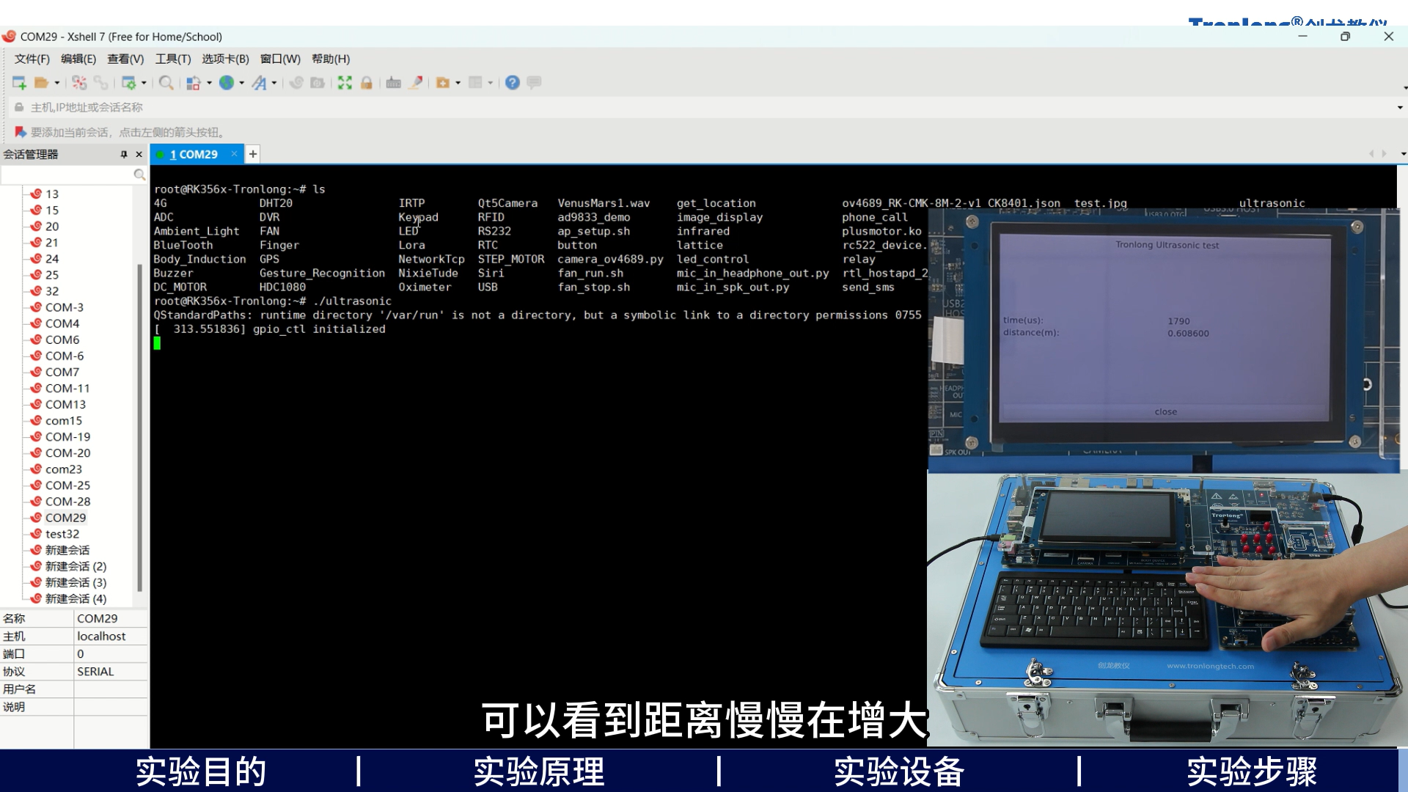Click the Open Session folder icon
1408x792 pixels.
pos(41,83)
